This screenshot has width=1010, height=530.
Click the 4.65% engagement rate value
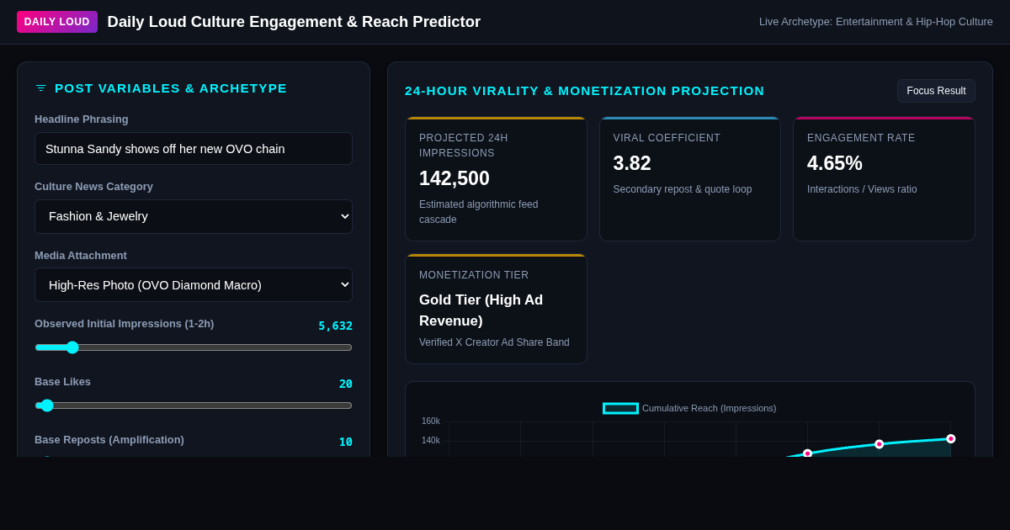pyautogui.click(x=835, y=163)
